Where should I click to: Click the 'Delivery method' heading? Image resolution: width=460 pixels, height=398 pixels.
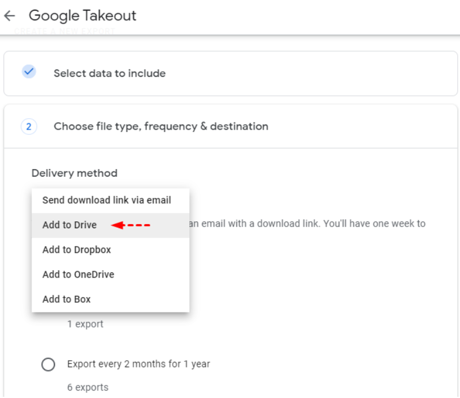tap(75, 173)
